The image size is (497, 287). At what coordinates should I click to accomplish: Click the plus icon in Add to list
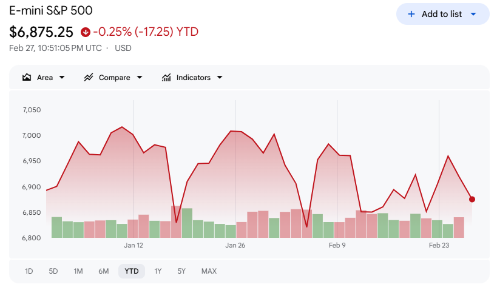[x=411, y=14]
